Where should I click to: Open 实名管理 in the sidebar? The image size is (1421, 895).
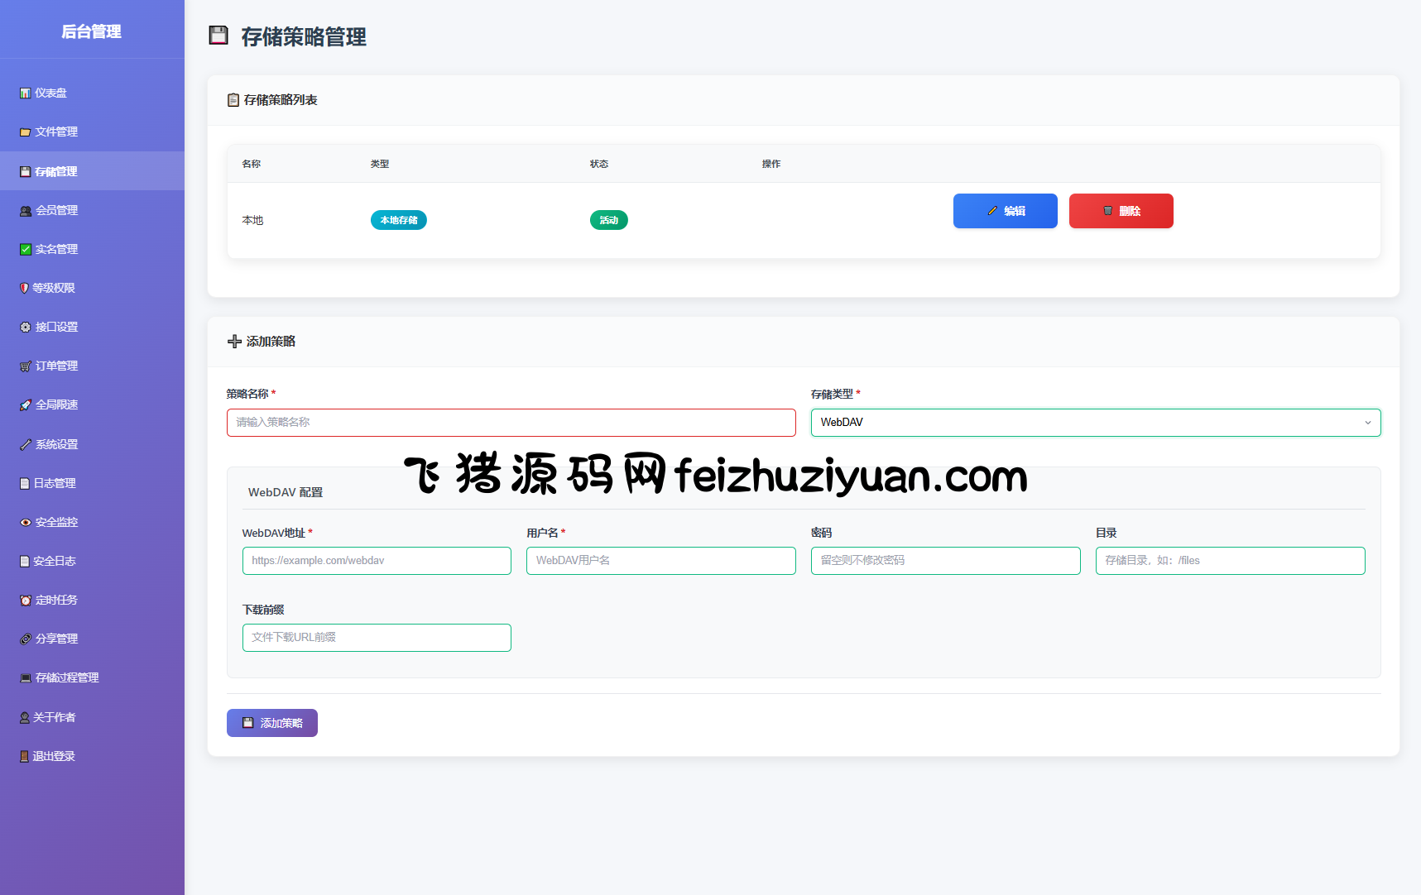(x=56, y=250)
